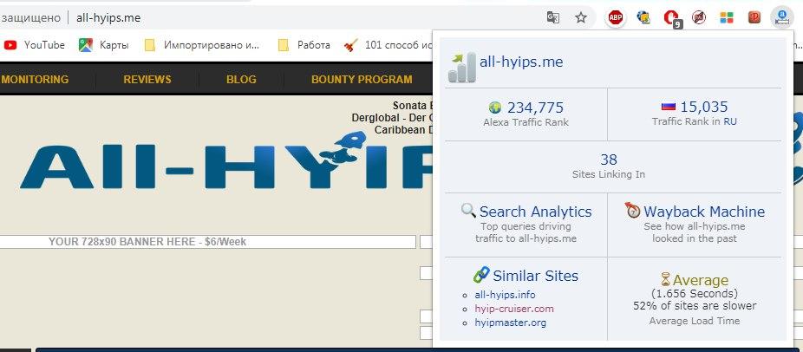Open the four colored squares extension

pos(727,17)
